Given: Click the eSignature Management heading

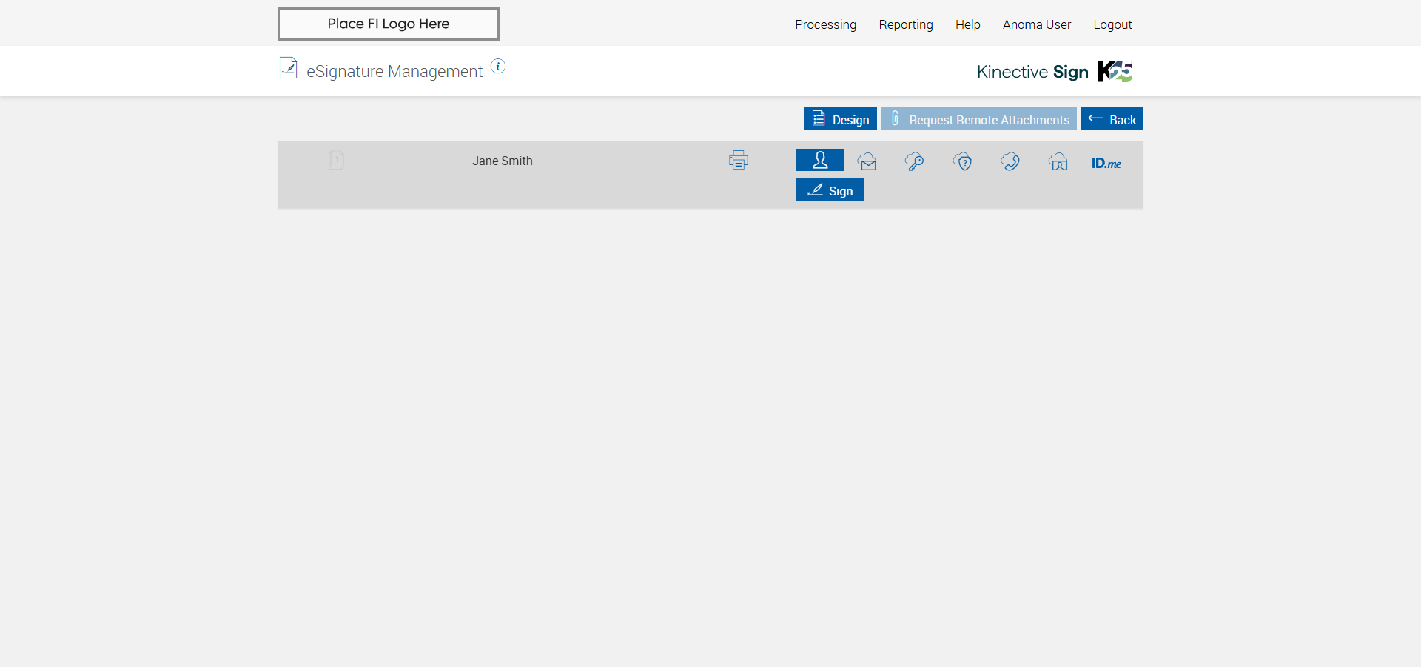Looking at the screenshot, I should pyautogui.click(x=394, y=71).
